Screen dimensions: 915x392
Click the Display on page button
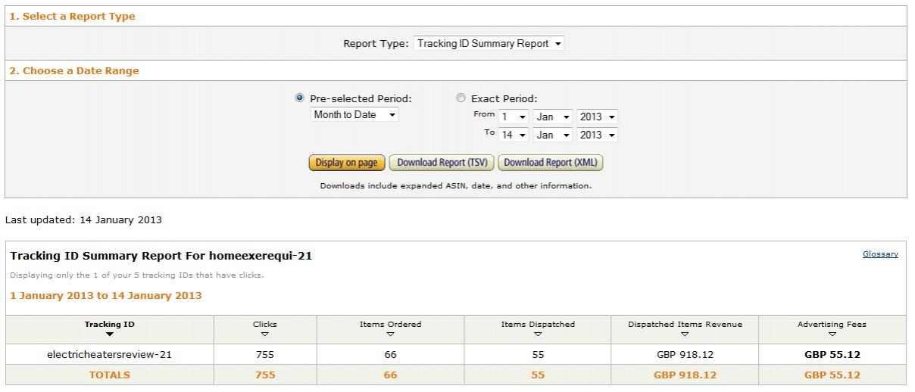[x=347, y=163]
